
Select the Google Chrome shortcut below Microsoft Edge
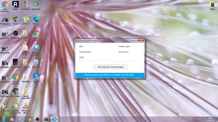(x=36, y=36)
